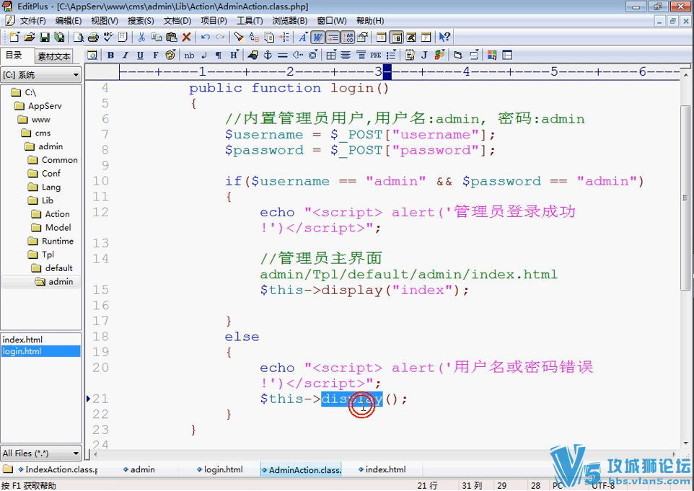
Task: Click the scissors Cut icon
Action: pyautogui.click(x=141, y=37)
